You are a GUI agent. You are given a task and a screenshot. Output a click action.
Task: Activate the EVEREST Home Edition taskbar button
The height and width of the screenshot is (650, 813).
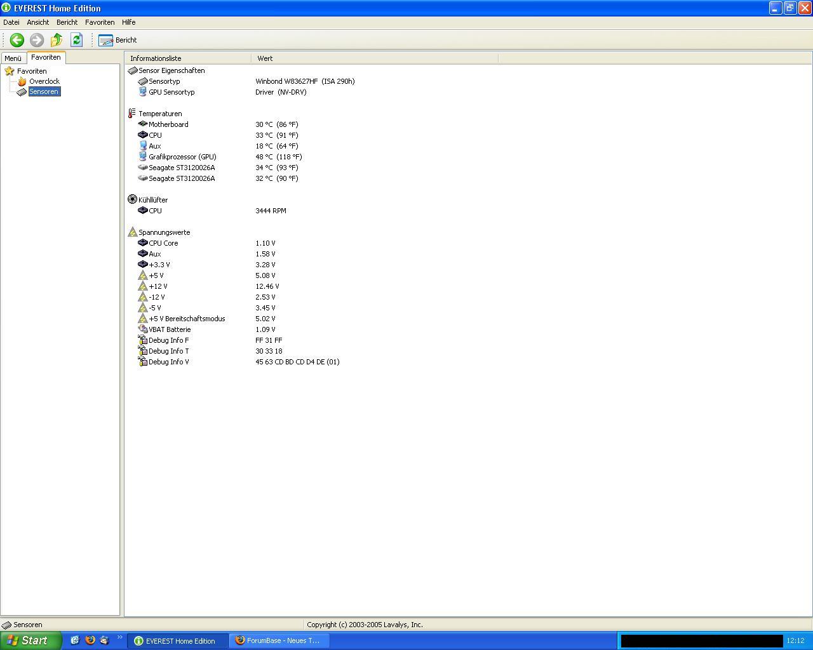[178, 641]
